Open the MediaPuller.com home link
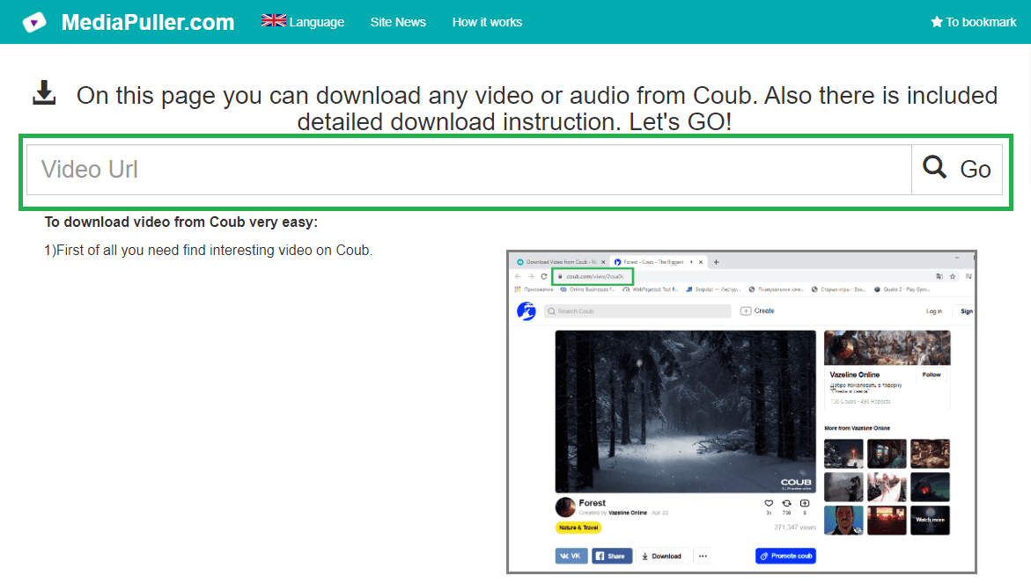 click(x=147, y=22)
